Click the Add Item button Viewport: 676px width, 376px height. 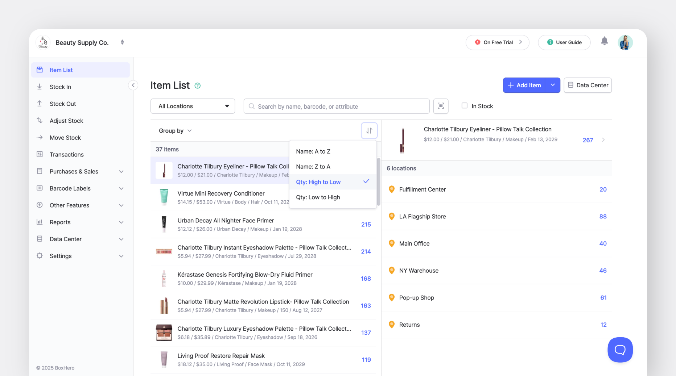tap(524, 85)
